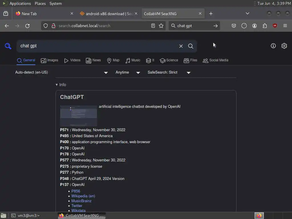292x219 pixels.
Task: Open the SearXNG about info icon
Action: 273,46
